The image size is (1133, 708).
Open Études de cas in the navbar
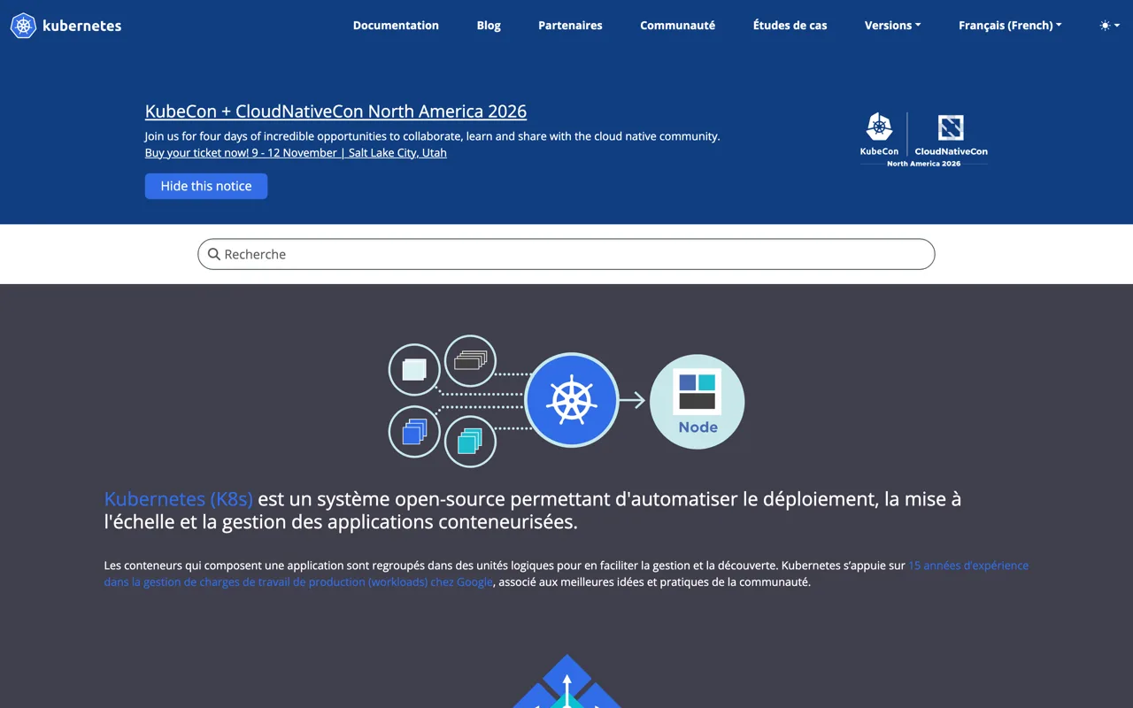790,26
